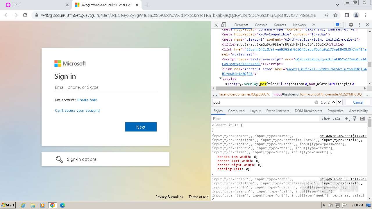Open the Chrome profile avatar
The height and width of the screenshot is (209, 372).
356,15
